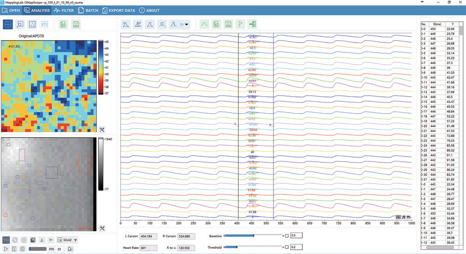
Task: Toggle the ROI button in bottom toolbar
Action: point(6,240)
